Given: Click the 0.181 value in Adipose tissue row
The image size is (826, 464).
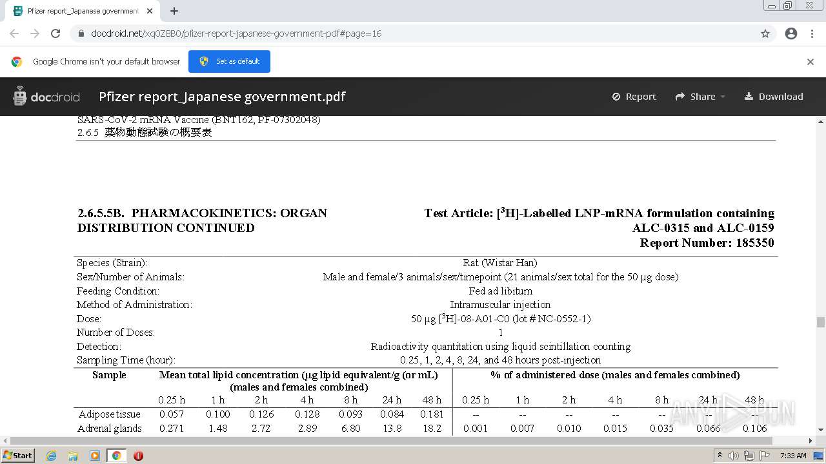Looking at the screenshot, I should tap(431, 414).
